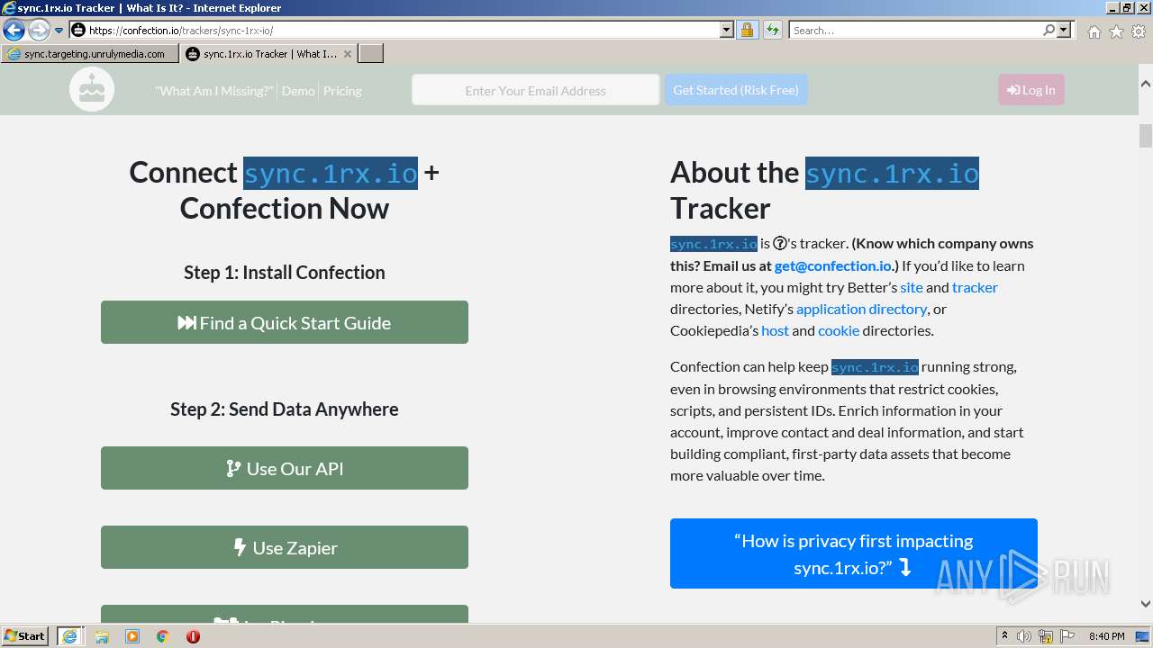
Task: Click Get Started (Risk Free) button
Action: [736, 90]
